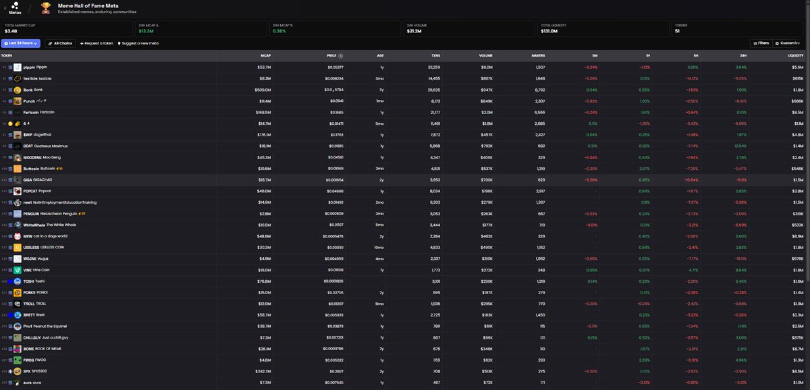This screenshot has width=810, height=390.
Task: Click the PONKE token logo
Action: pyautogui.click(x=18, y=292)
